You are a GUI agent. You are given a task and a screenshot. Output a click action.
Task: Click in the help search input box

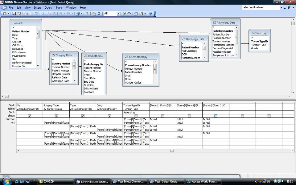point(261,7)
